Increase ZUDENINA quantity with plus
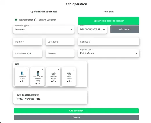The height and width of the screenshot is (123, 151). 21,82
